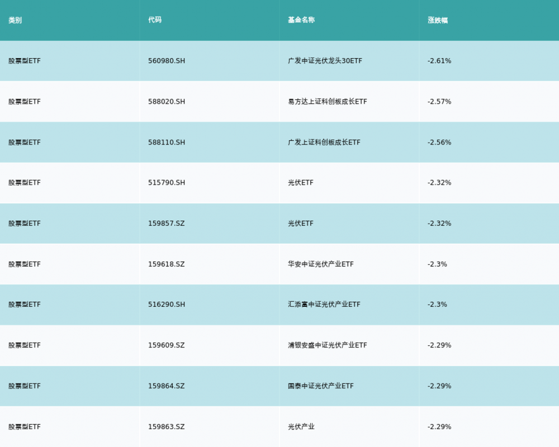Viewport: 559px width, 447px height.
Task: Select code 515790.SH
Action: [x=167, y=183]
